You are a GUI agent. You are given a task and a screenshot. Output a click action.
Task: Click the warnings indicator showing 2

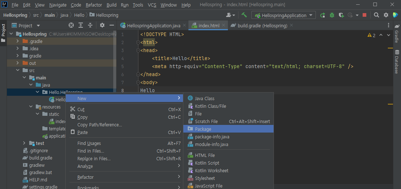click(371, 35)
